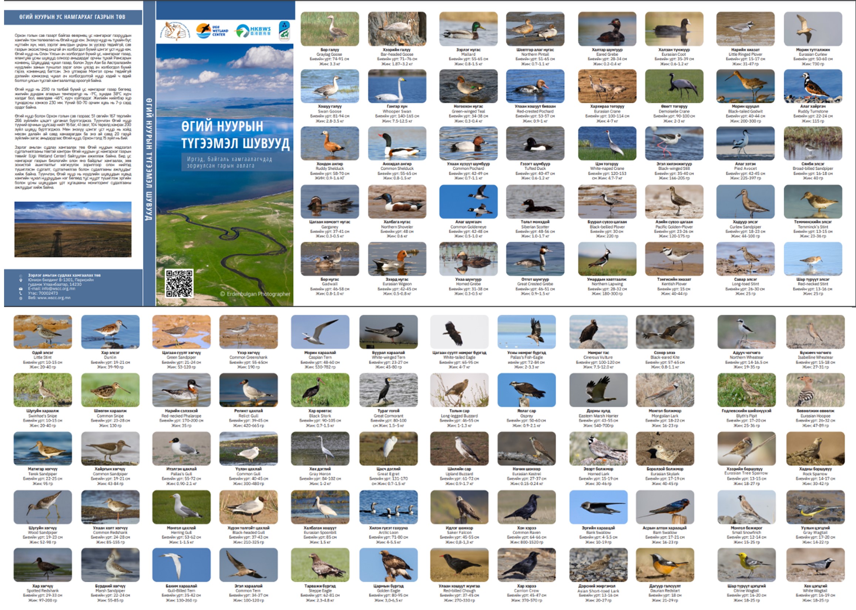Open the Black Stork photo
Image resolution: width=856 pixels, height=610 pixels.
click(320, 390)
